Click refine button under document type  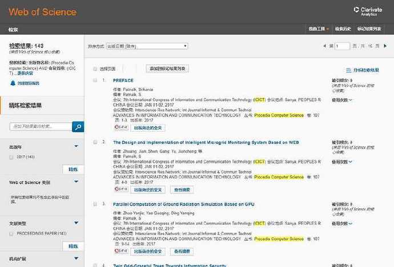[x=73, y=246]
